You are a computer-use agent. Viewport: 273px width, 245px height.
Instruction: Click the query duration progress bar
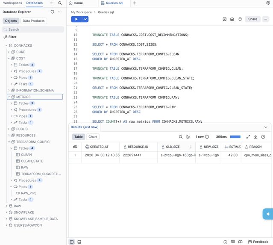(235, 137)
